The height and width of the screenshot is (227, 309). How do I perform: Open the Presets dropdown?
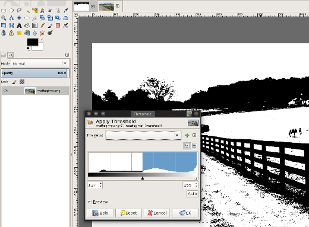coord(143,135)
